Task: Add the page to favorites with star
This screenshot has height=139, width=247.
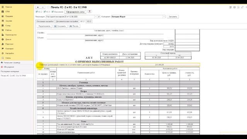Action: click(x=48, y=7)
